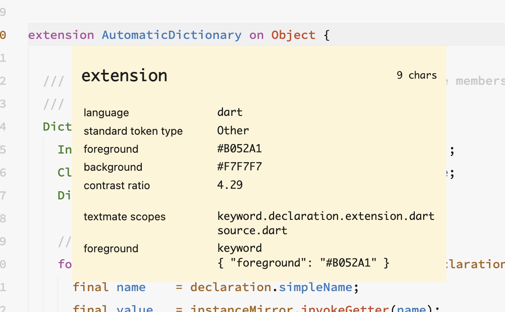Click the extension keyword in the code
Screen dimensions: 505x312
(x=61, y=35)
